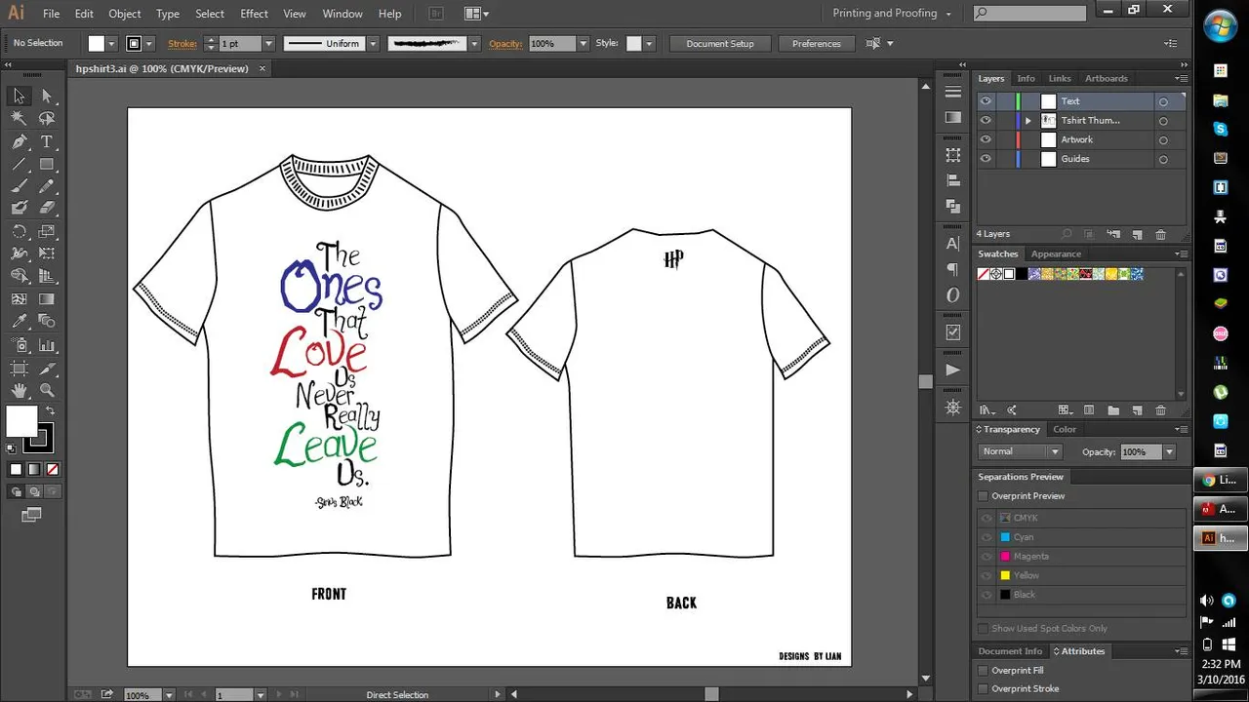The width and height of the screenshot is (1249, 702).
Task: Open the zoom level dropdown
Action: pos(169,695)
